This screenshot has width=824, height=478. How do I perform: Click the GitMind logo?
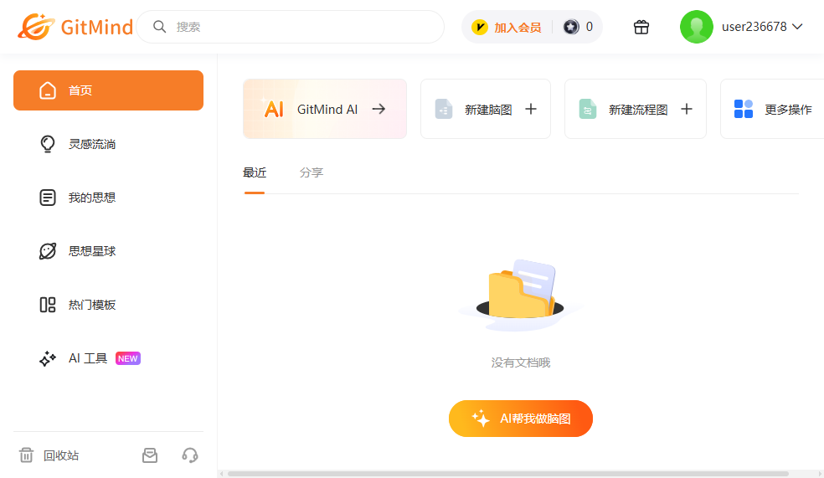(x=75, y=27)
